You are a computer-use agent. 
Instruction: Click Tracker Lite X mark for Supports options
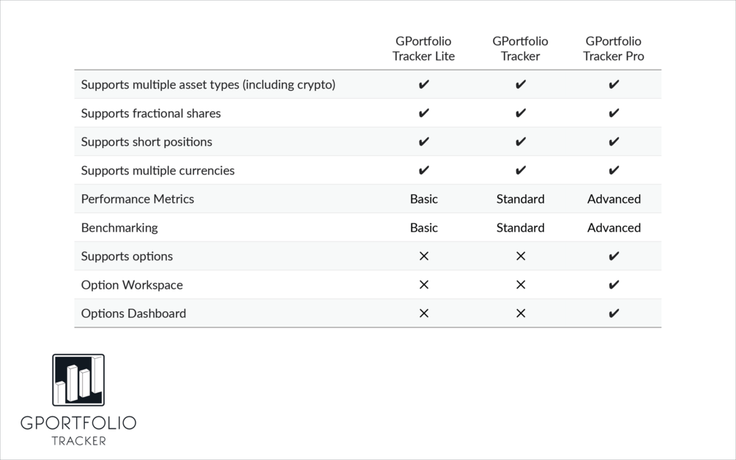click(424, 256)
